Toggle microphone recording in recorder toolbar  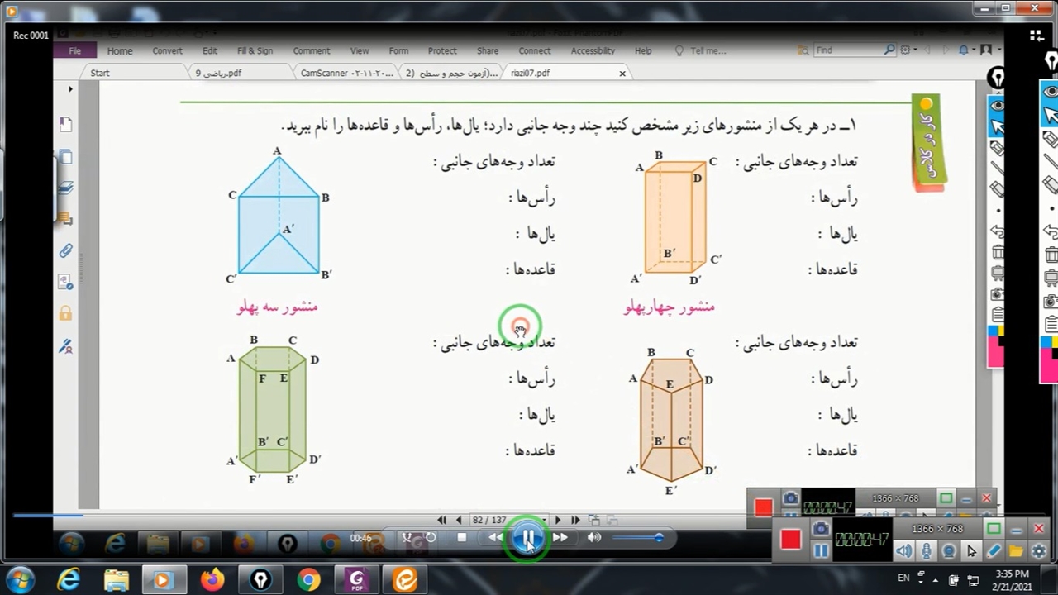927,551
